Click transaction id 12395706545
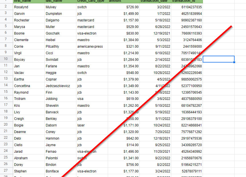This screenshot has width=246, height=177. (x=187, y=92)
